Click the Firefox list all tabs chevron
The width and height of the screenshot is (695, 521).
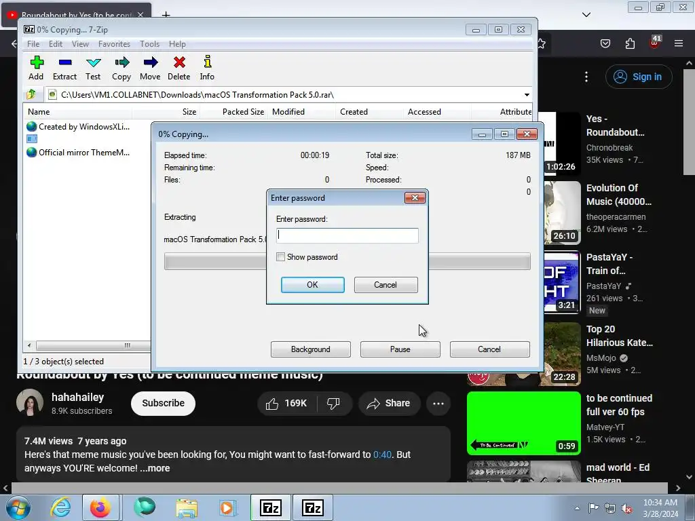(586, 15)
